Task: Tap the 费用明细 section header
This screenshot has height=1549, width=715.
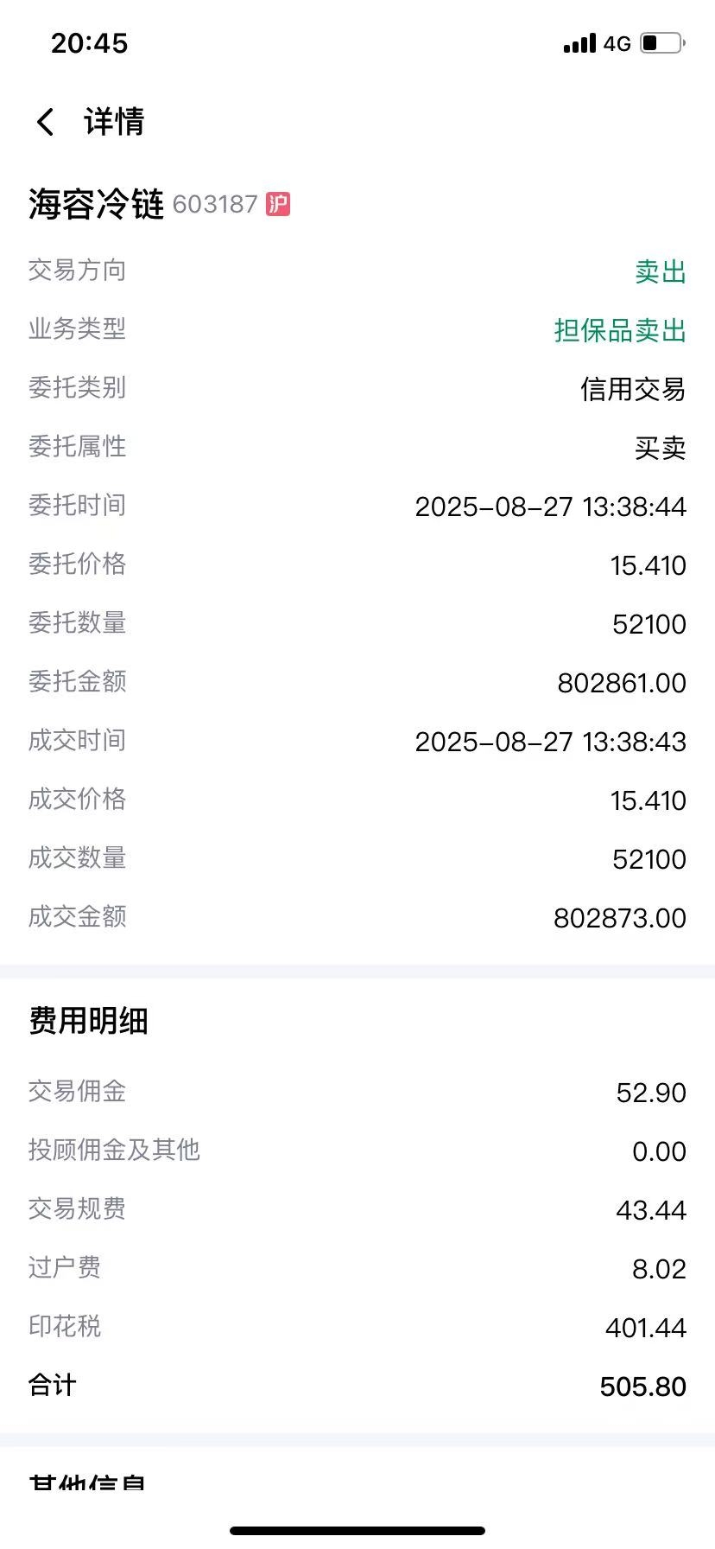Action: pos(88,1021)
